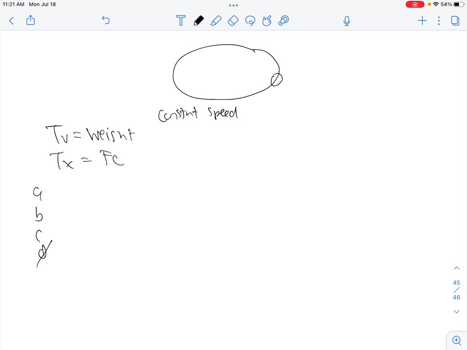The width and height of the screenshot is (467, 350).
Task: Go back with the left chevron
Action: 11,21
